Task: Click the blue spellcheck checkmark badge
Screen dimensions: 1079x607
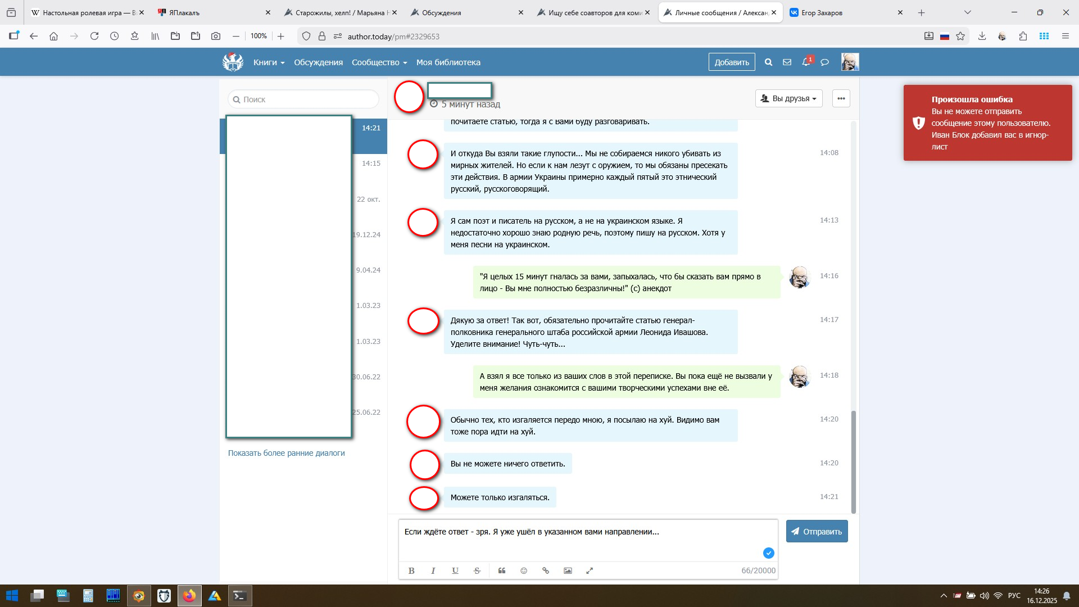Action: [x=768, y=553]
